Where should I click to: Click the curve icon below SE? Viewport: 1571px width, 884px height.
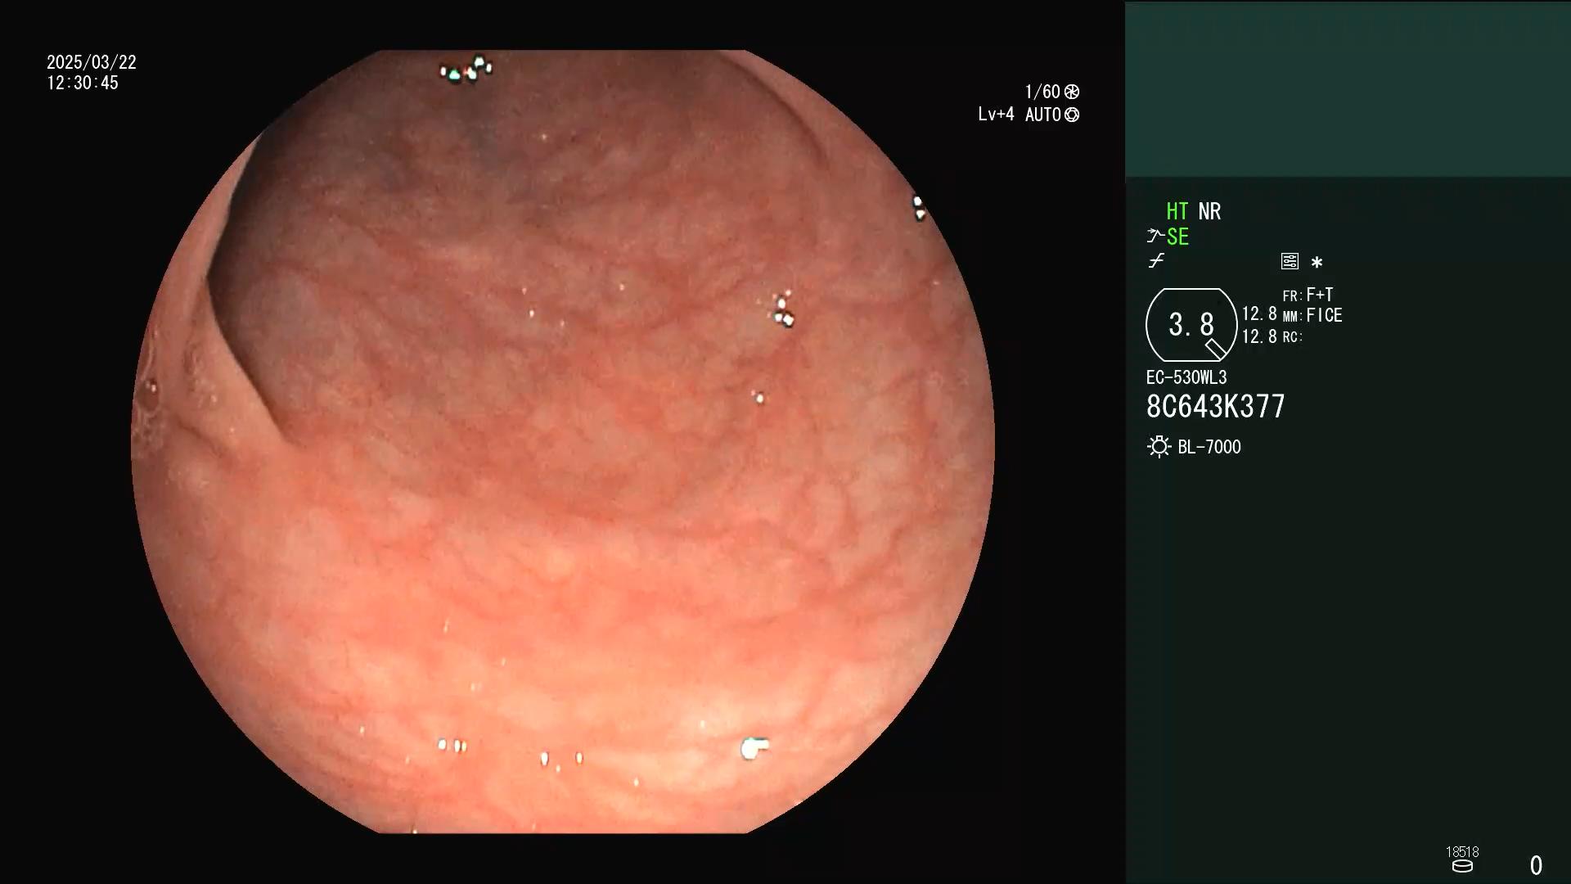point(1156,261)
